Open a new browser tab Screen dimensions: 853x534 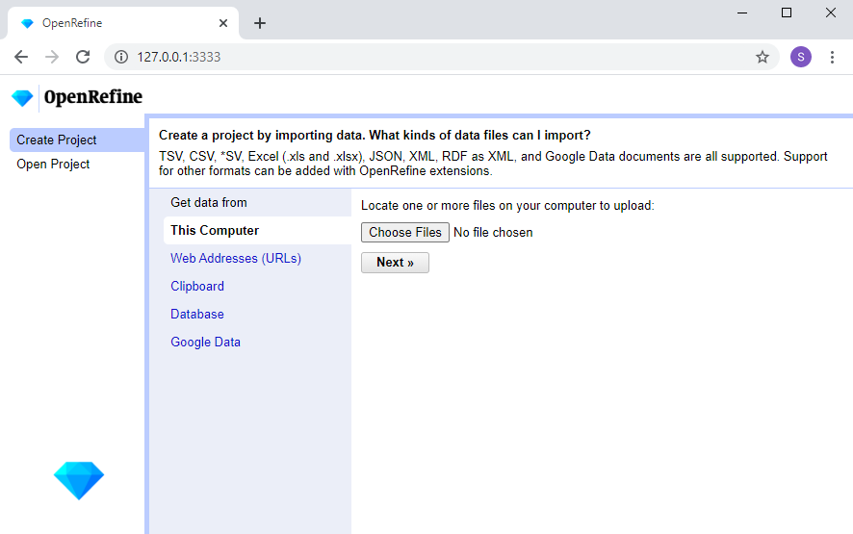tap(260, 23)
